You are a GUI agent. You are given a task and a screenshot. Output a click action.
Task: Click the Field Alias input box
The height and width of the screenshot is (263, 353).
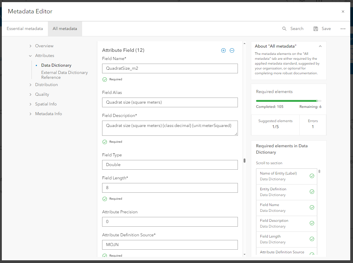click(170, 102)
